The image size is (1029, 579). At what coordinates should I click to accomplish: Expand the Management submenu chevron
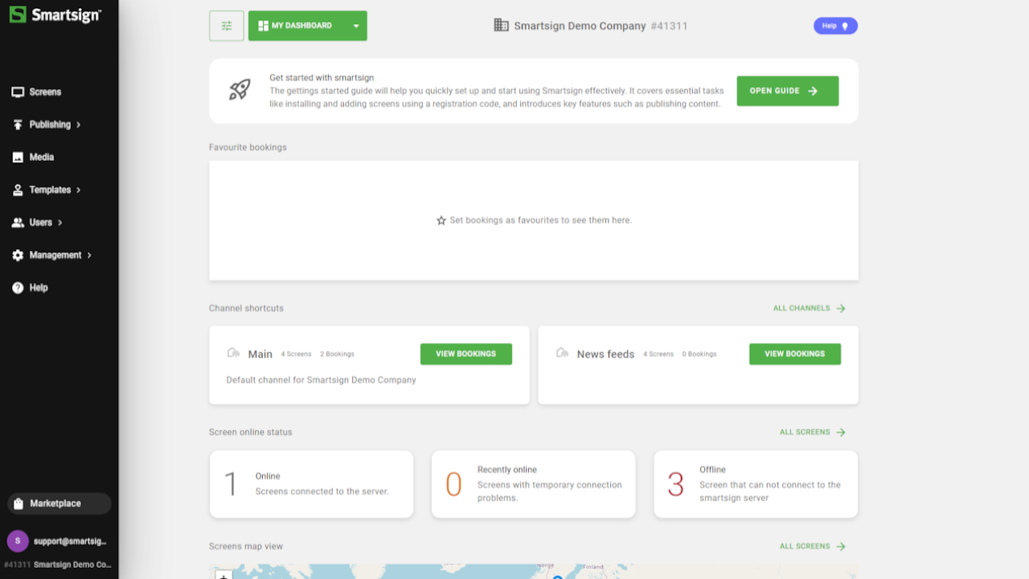(89, 255)
